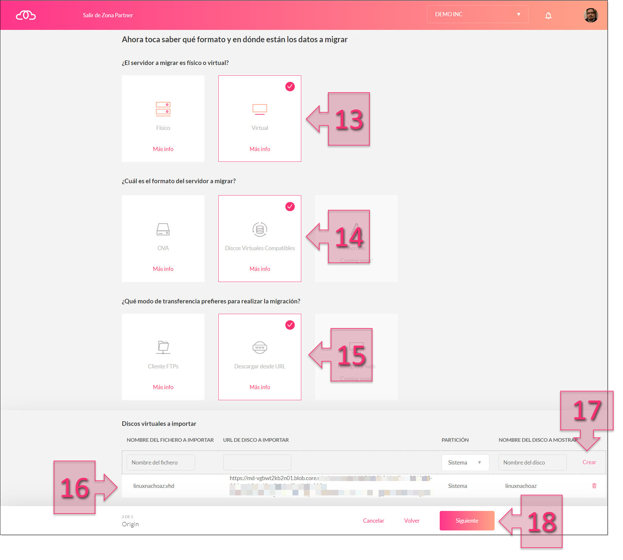The width and height of the screenshot is (623, 560).
Task: Click the Origin step label
Action: pyautogui.click(x=130, y=524)
